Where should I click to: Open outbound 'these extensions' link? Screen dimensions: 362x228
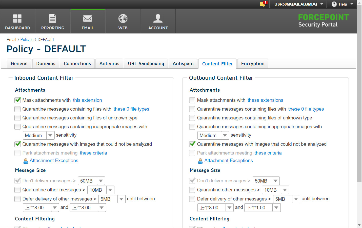point(265,100)
